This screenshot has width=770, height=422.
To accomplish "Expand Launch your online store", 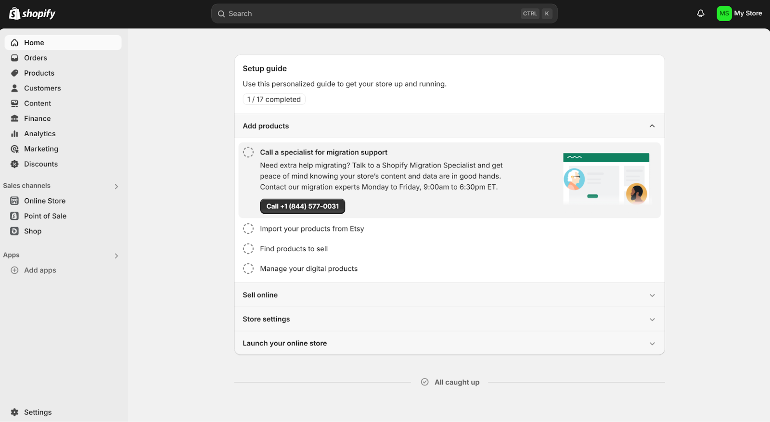I will [x=652, y=343].
